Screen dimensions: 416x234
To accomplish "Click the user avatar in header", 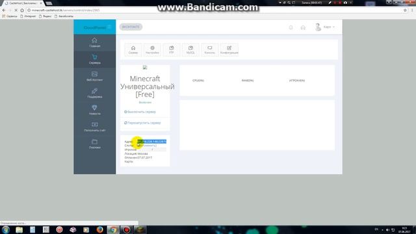I will [318, 27].
